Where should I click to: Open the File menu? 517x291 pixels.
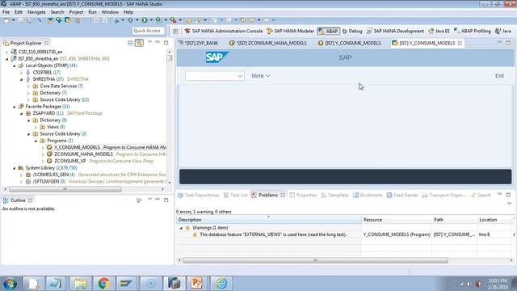point(6,12)
